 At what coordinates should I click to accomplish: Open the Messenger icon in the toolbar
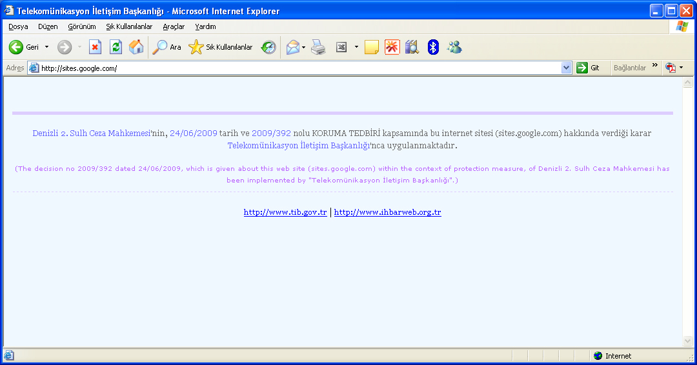[x=454, y=47]
